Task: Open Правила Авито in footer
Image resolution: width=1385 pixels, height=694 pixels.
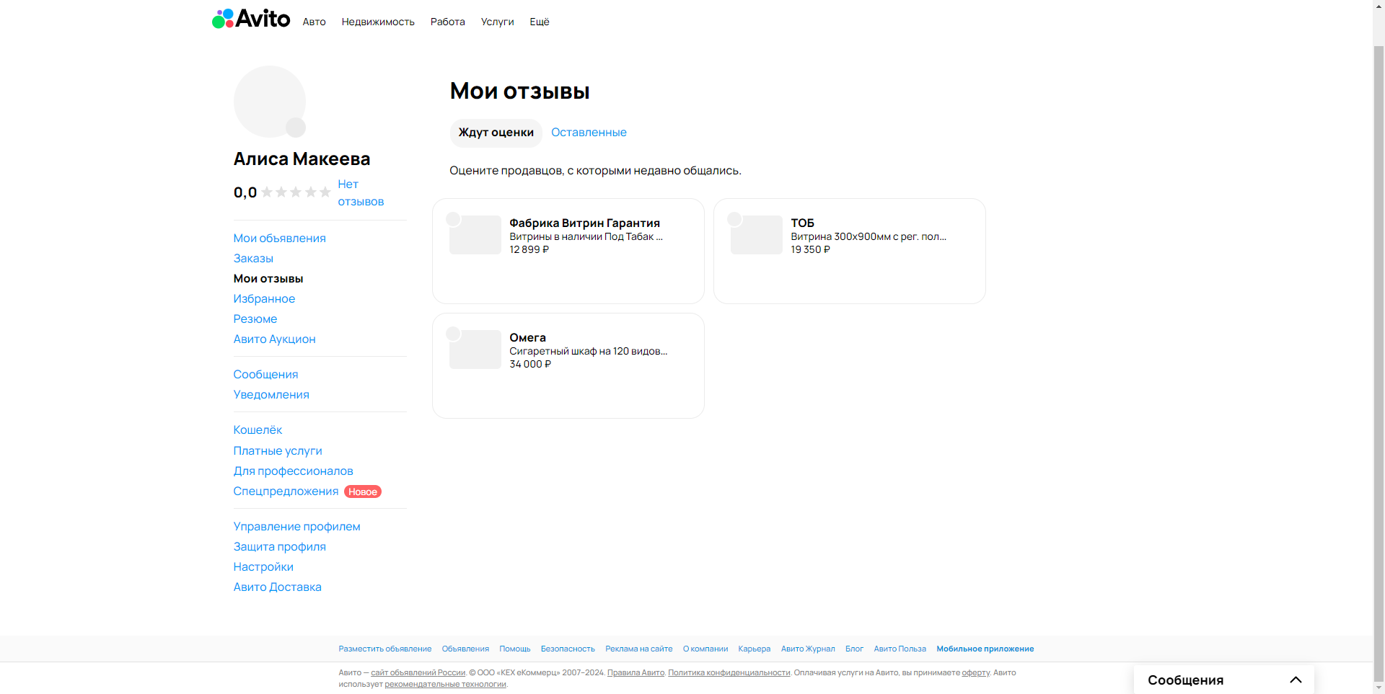Action: (x=636, y=673)
